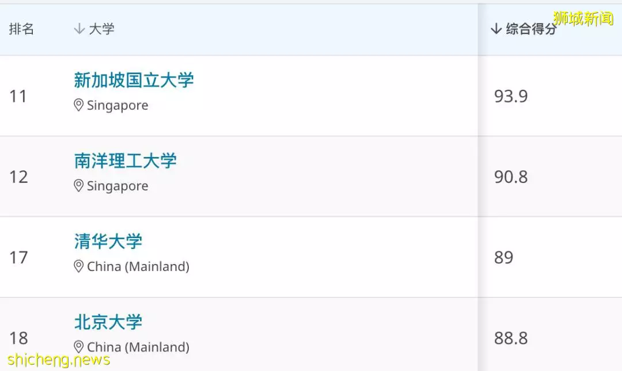
Task: Sort table by 大学 column header
Action: pos(101,29)
